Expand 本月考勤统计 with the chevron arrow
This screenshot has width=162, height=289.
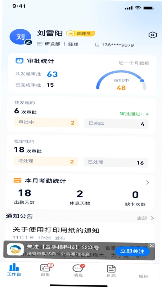(148, 182)
